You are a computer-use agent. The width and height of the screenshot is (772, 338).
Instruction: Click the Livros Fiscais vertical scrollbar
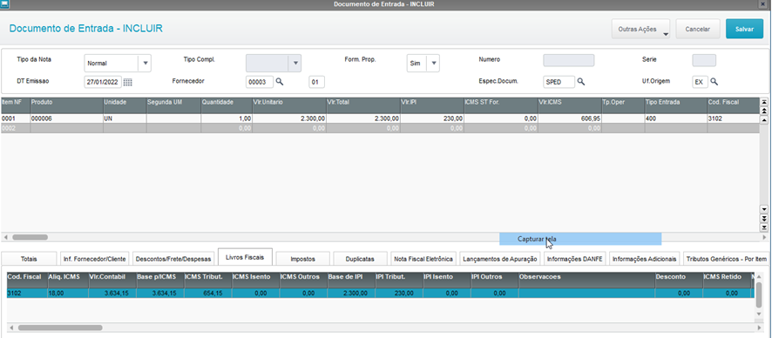point(759,294)
